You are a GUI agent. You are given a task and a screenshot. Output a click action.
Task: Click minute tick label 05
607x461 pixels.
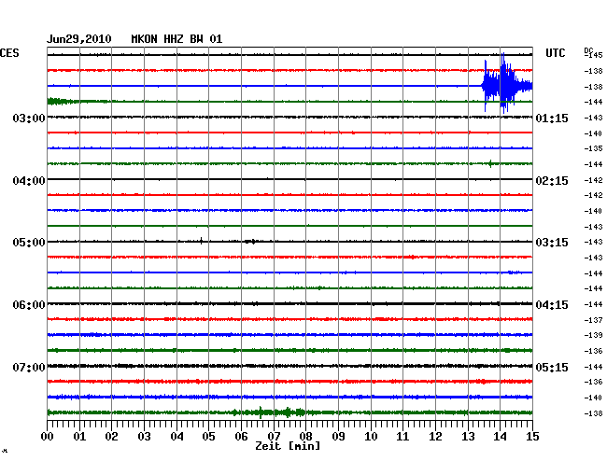coord(208,436)
